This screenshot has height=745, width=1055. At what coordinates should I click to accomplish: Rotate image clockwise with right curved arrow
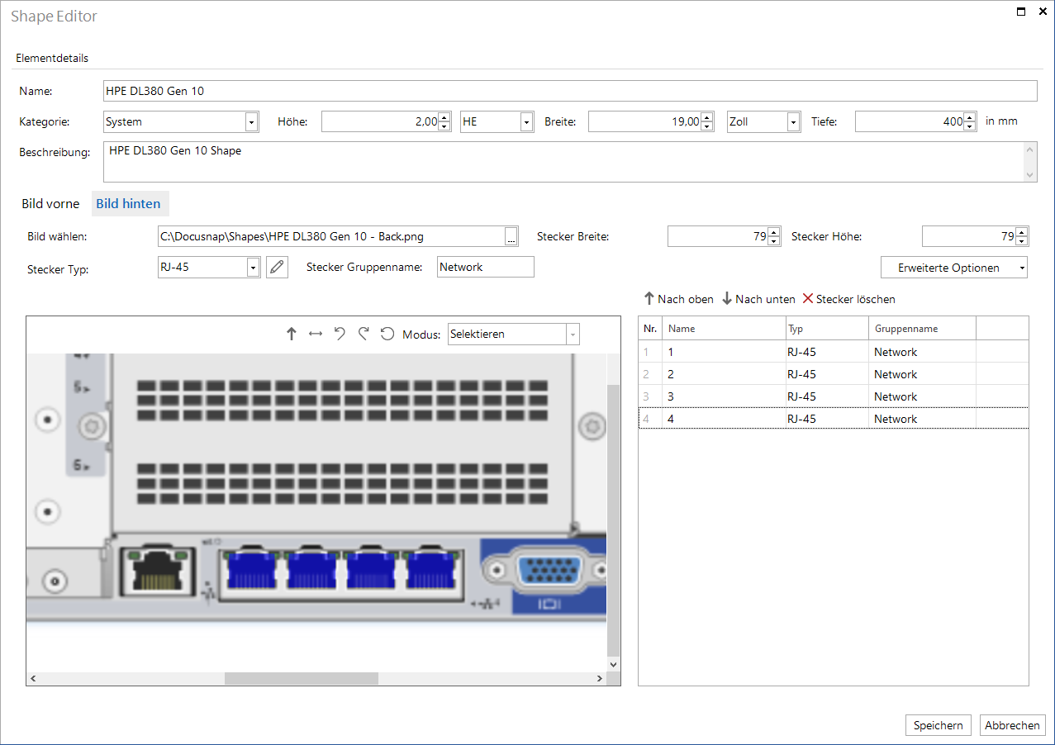[x=364, y=334]
